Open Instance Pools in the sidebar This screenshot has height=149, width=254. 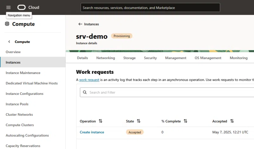(17, 104)
